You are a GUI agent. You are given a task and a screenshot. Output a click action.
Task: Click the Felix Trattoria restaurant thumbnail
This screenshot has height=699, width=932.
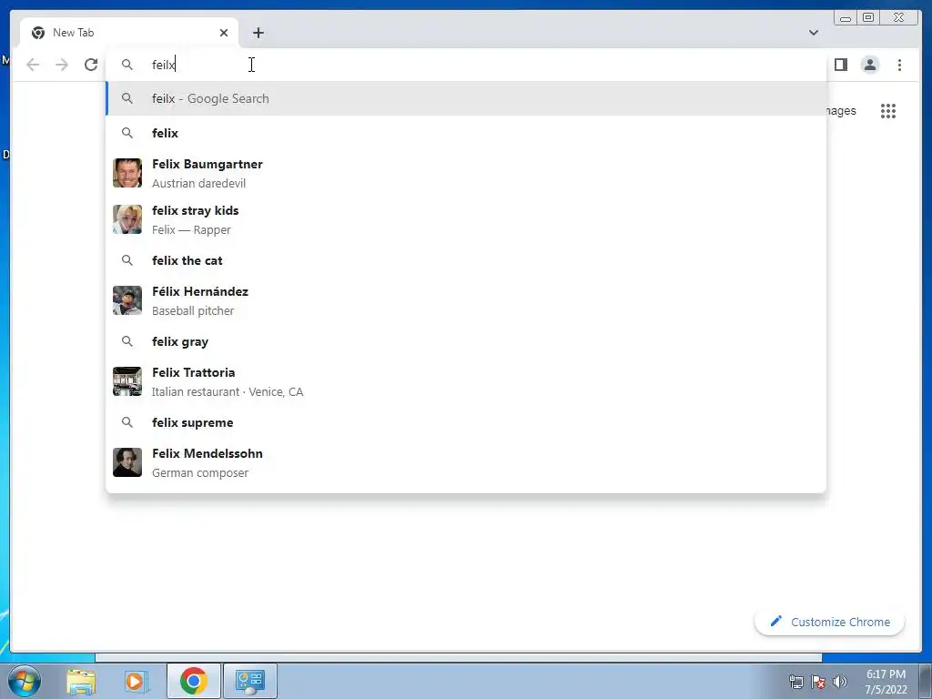(127, 381)
